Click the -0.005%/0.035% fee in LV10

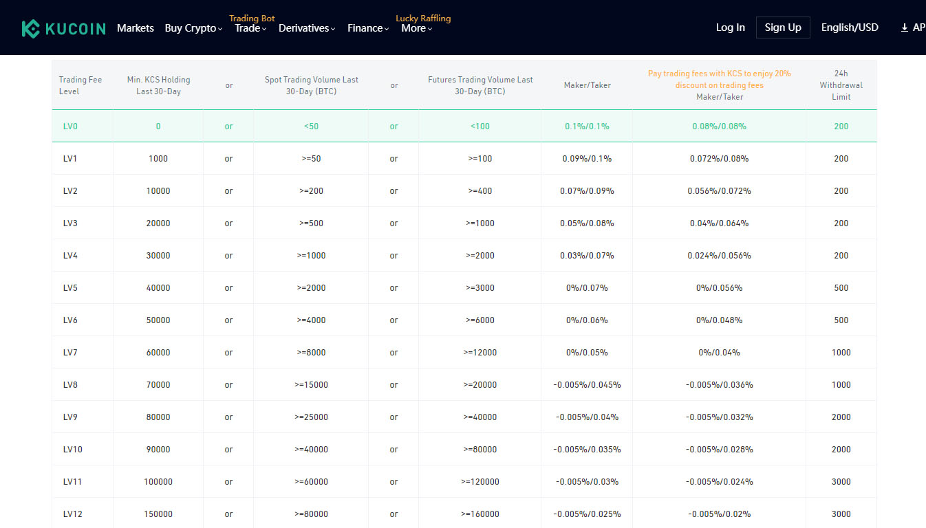click(x=587, y=450)
